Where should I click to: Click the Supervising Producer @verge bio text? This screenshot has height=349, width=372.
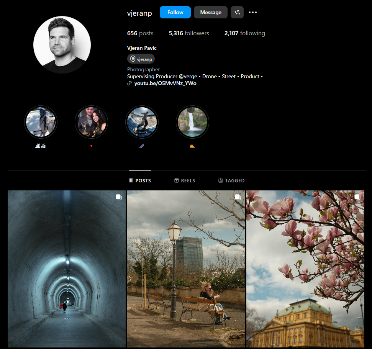point(195,76)
